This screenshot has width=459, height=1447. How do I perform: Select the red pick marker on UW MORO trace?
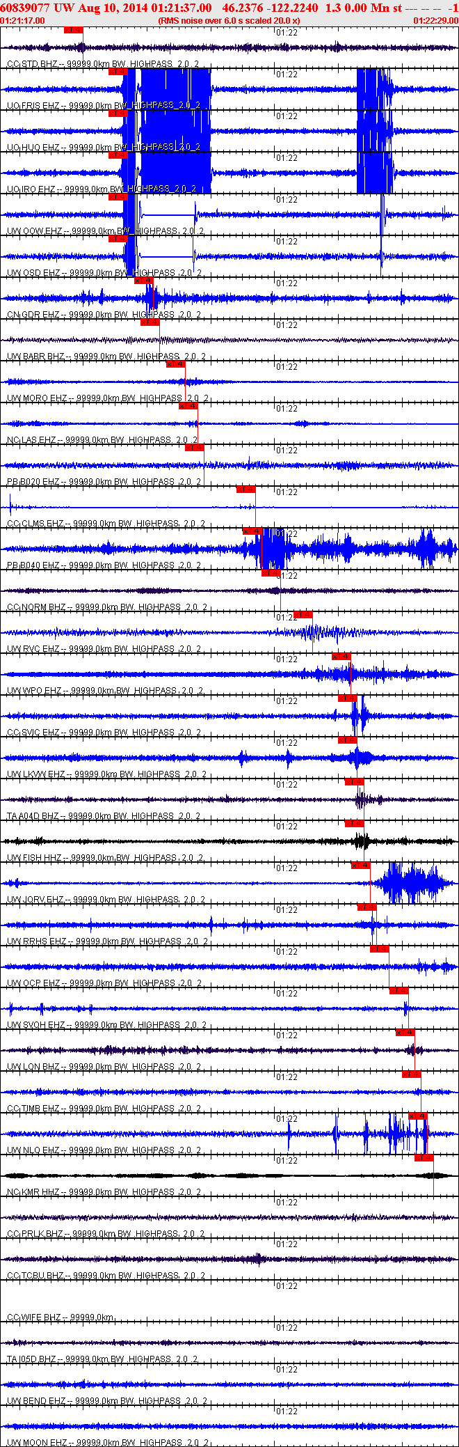click(x=175, y=364)
